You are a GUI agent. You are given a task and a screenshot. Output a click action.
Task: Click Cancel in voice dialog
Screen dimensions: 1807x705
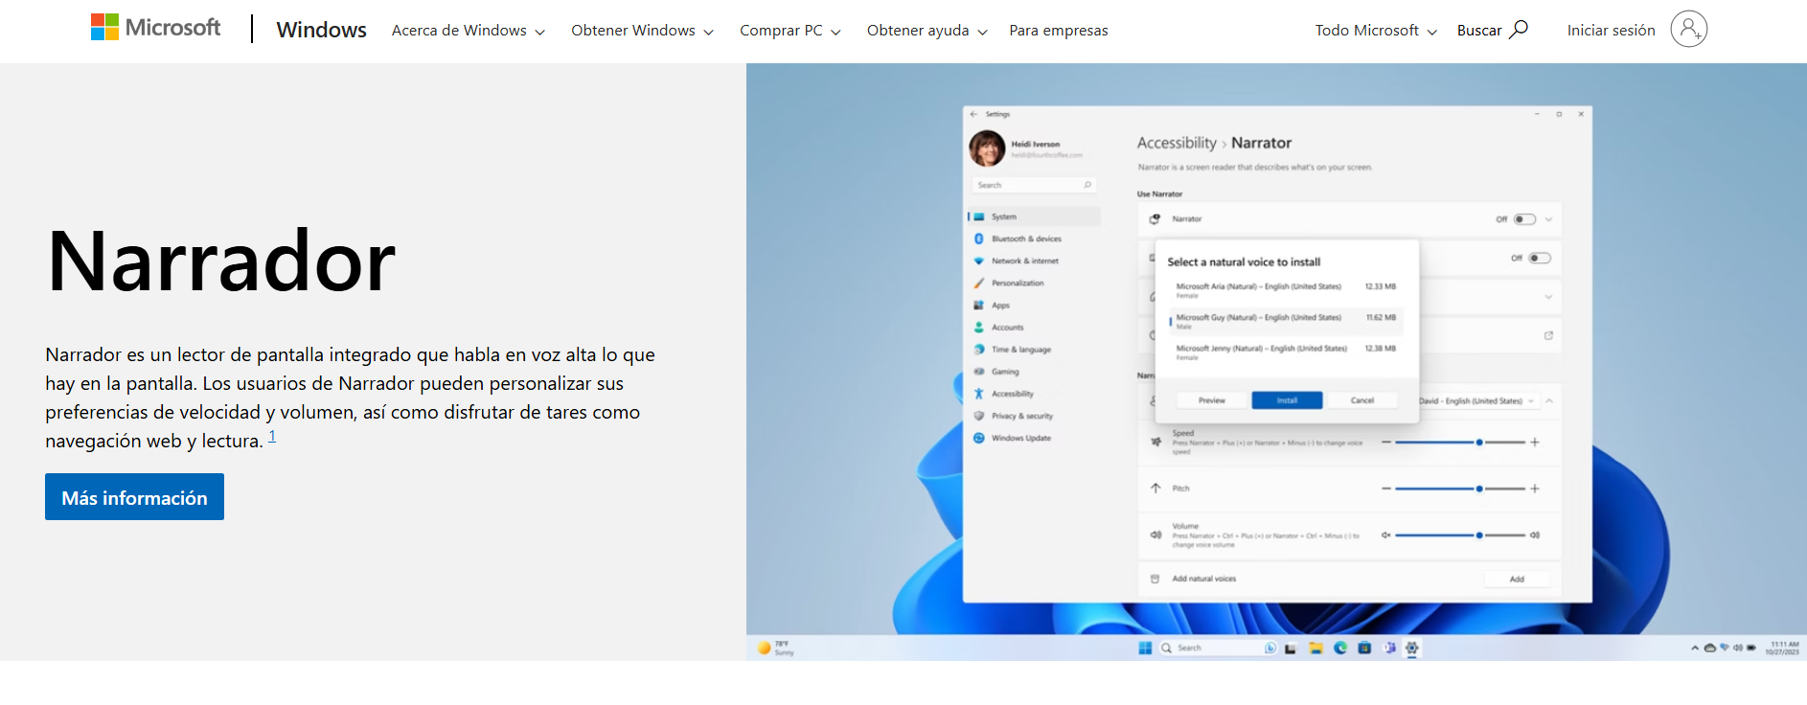(1362, 400)
